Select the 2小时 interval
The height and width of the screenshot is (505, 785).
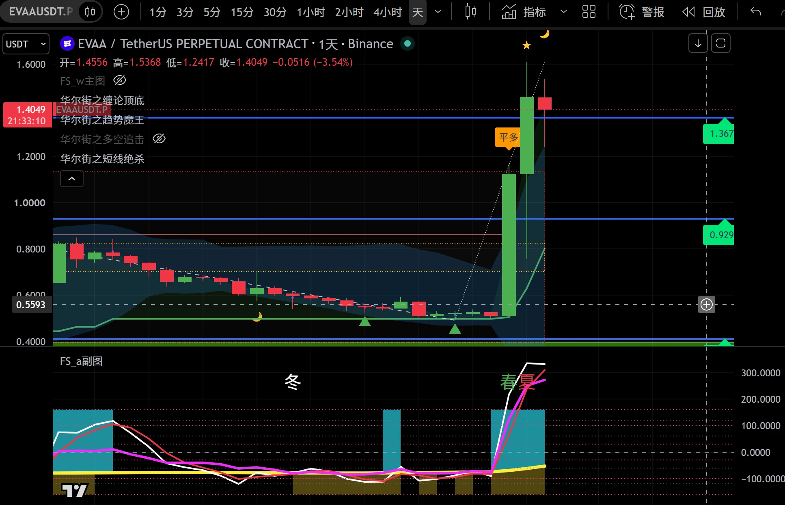click(x=349, y=12)
